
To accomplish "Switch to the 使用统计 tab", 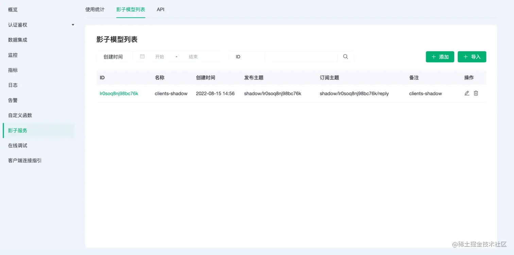I will [x=95, y=9].
